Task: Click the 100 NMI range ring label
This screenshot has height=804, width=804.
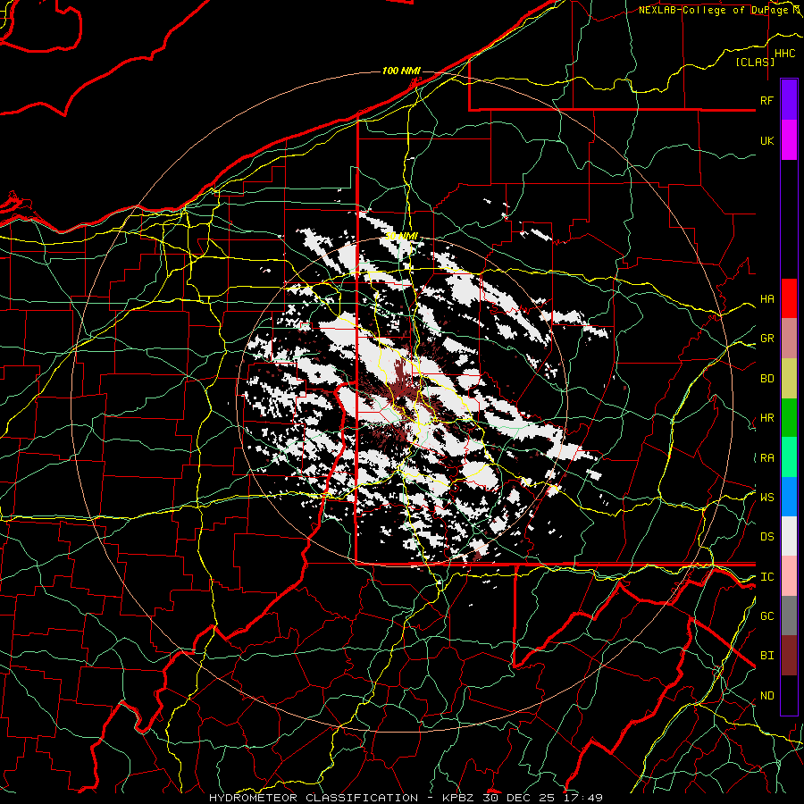Action: tap(401, 71)
